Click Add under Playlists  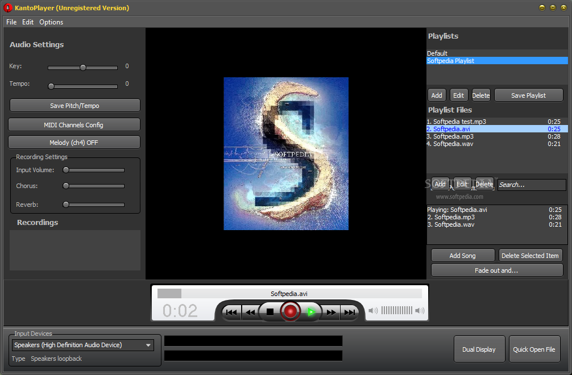(x=437, y=95)
